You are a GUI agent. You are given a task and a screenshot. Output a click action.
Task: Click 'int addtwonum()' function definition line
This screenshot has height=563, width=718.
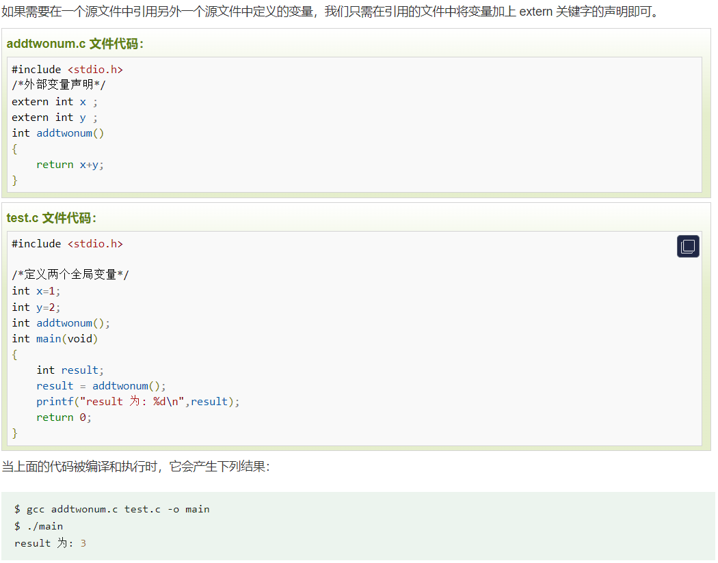click(58, 133)
